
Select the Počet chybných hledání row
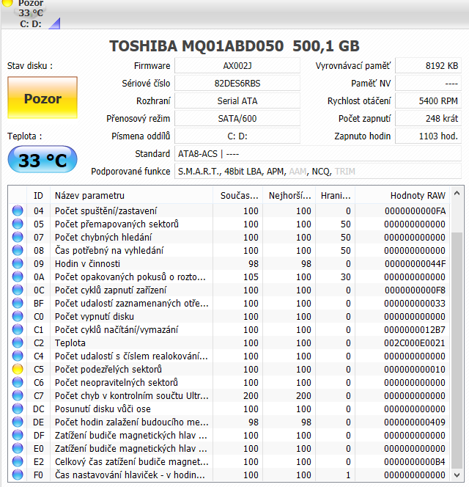pos(229,237)
